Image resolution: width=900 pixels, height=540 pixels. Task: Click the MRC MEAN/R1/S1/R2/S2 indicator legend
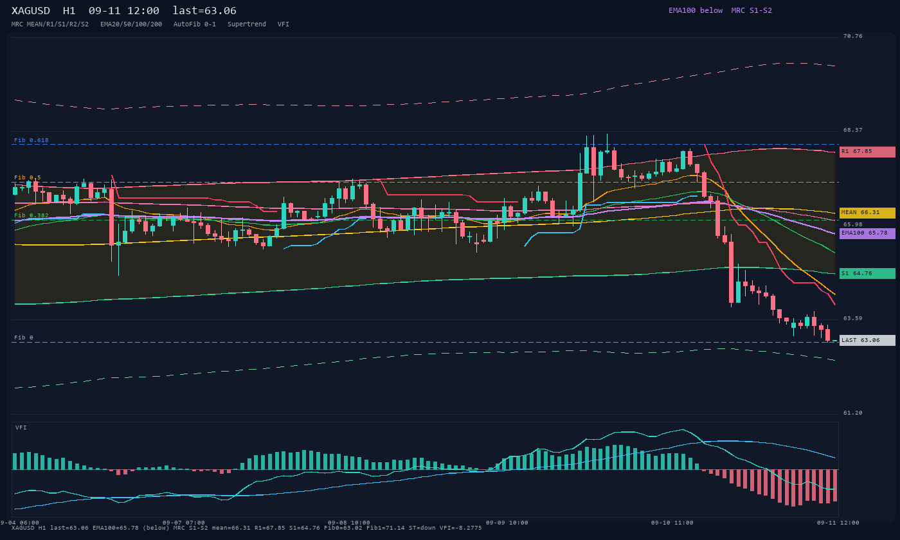[50, 24]
